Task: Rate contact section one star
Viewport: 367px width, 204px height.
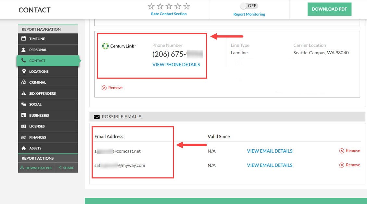Action: (151, 6)
